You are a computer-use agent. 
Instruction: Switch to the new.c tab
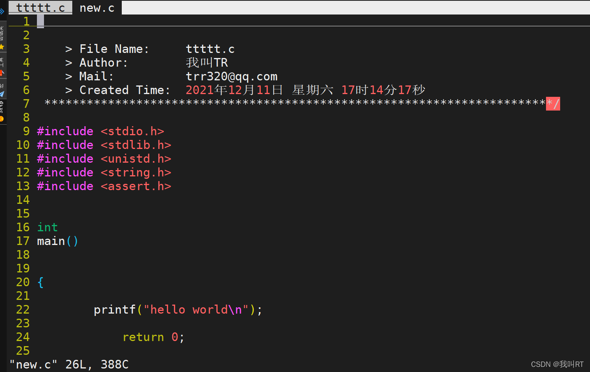(97, 7)
